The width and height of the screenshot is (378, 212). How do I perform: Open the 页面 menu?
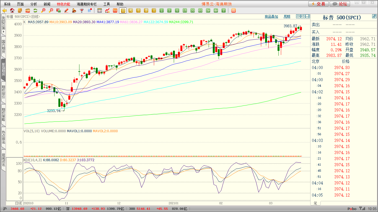point(20,4)
